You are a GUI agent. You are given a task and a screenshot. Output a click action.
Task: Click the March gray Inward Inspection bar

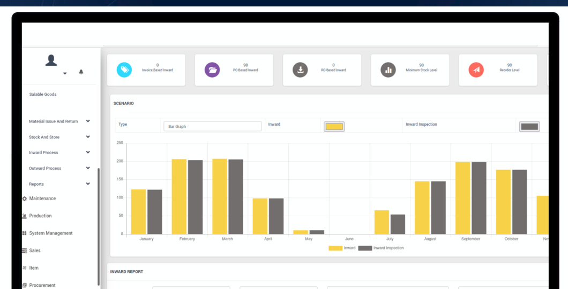[236, 197]
